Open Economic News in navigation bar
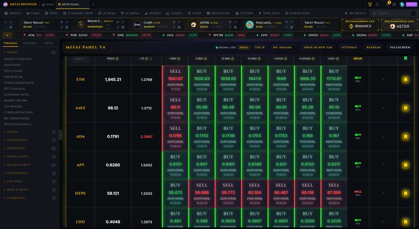419x229 pixels. pyautogui.click(x=78, y=13)
